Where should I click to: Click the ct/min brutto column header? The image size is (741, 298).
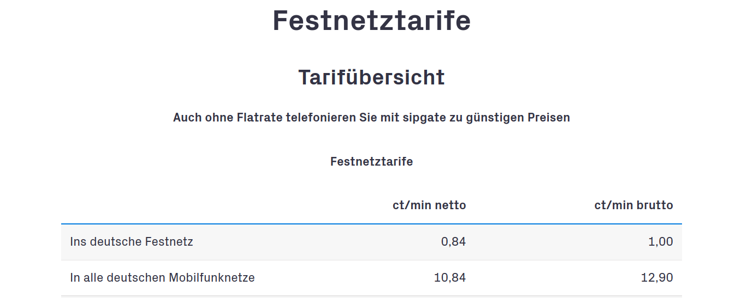(633, 205)
